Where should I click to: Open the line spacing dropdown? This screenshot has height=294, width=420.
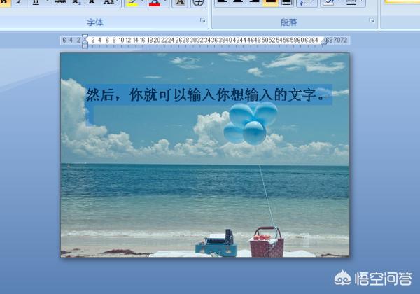pos(307,2)
